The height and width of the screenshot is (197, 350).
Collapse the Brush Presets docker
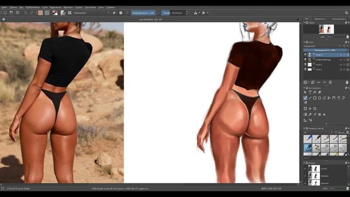(304, 129)
